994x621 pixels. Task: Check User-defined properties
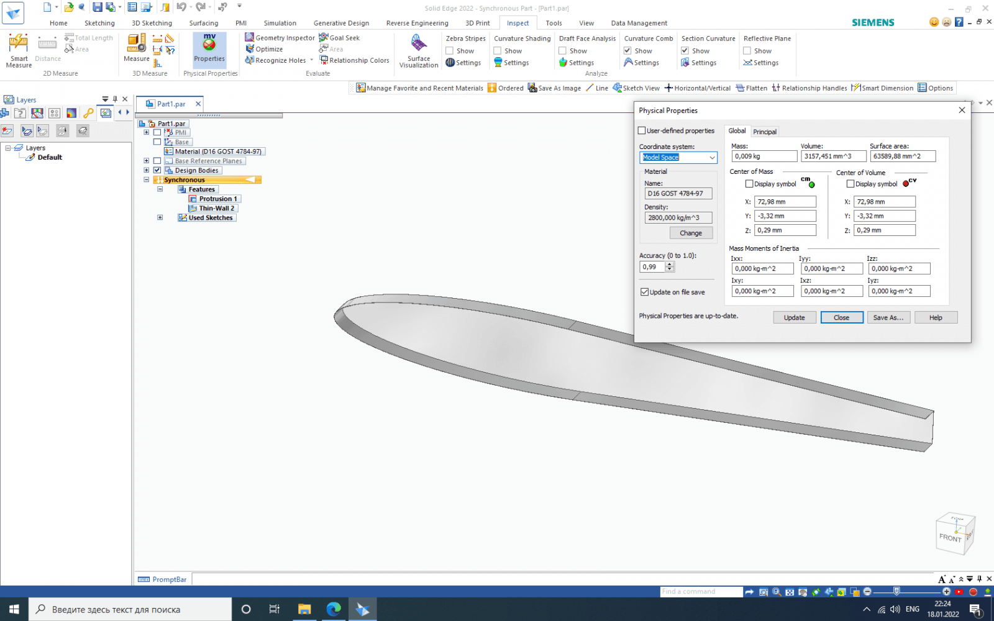coord(642,130)
